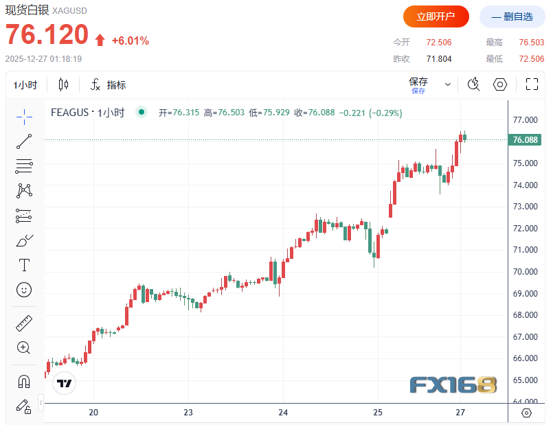
Task: Pick the ruler measure tool
Action: (24, 323)
